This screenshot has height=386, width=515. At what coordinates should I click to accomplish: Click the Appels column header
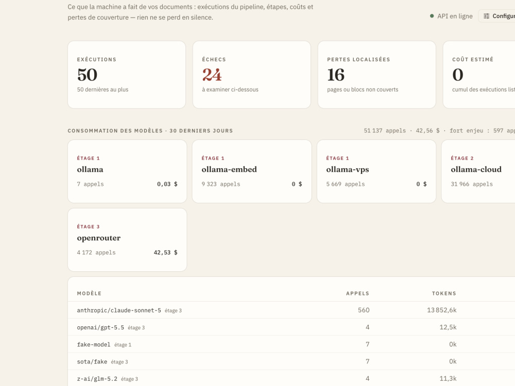(x=358, y=293)
